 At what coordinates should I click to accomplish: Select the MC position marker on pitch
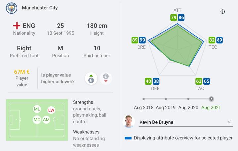37,120
